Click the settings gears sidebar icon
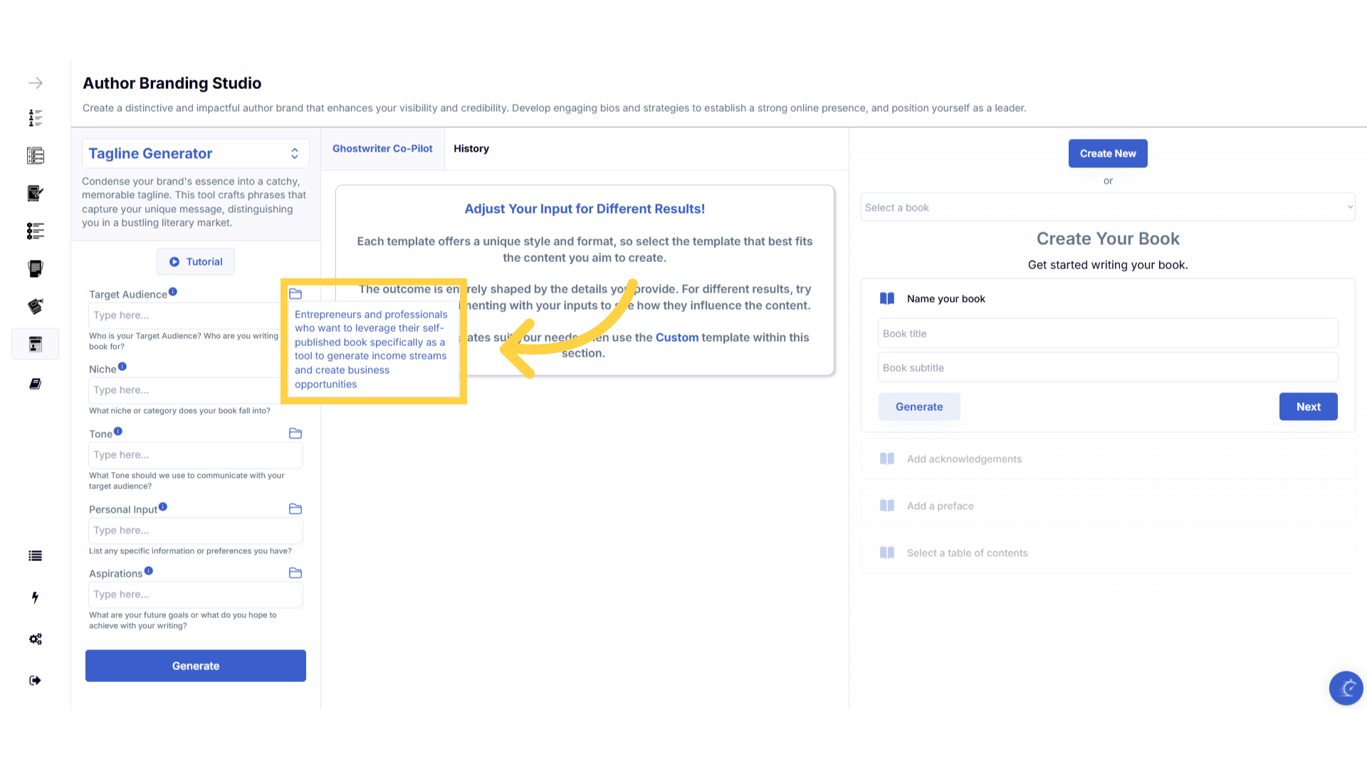The width and height of the screenshot is (1367, 769). 36,639
